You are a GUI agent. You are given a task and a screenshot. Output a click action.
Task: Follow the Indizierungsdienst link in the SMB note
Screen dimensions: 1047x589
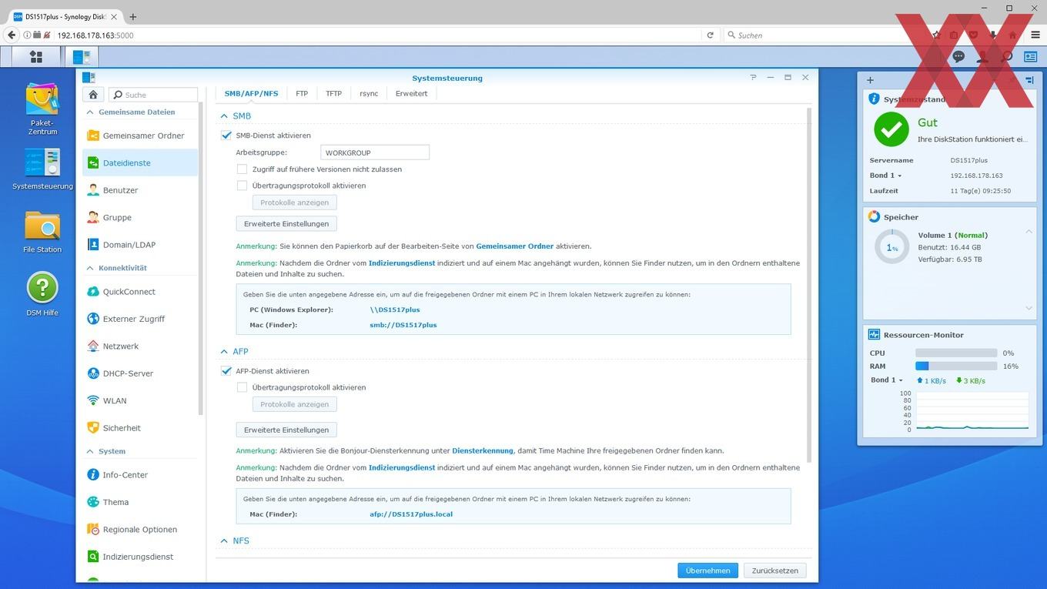(x=402, y=263)
